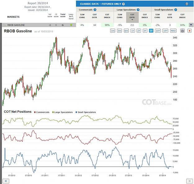Click Commercials COT index value 99%
This screenshot has height=184, width=194.
(x=107, y=25)
